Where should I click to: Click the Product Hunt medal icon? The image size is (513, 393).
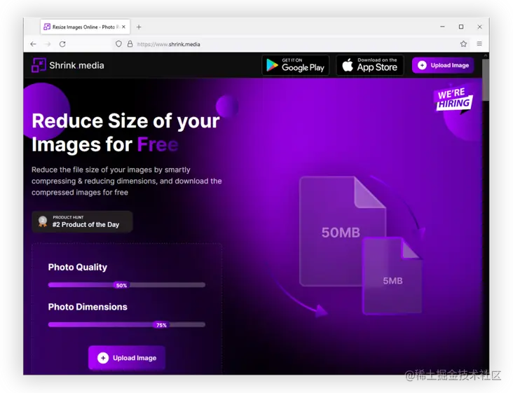(x=43, y=221)
